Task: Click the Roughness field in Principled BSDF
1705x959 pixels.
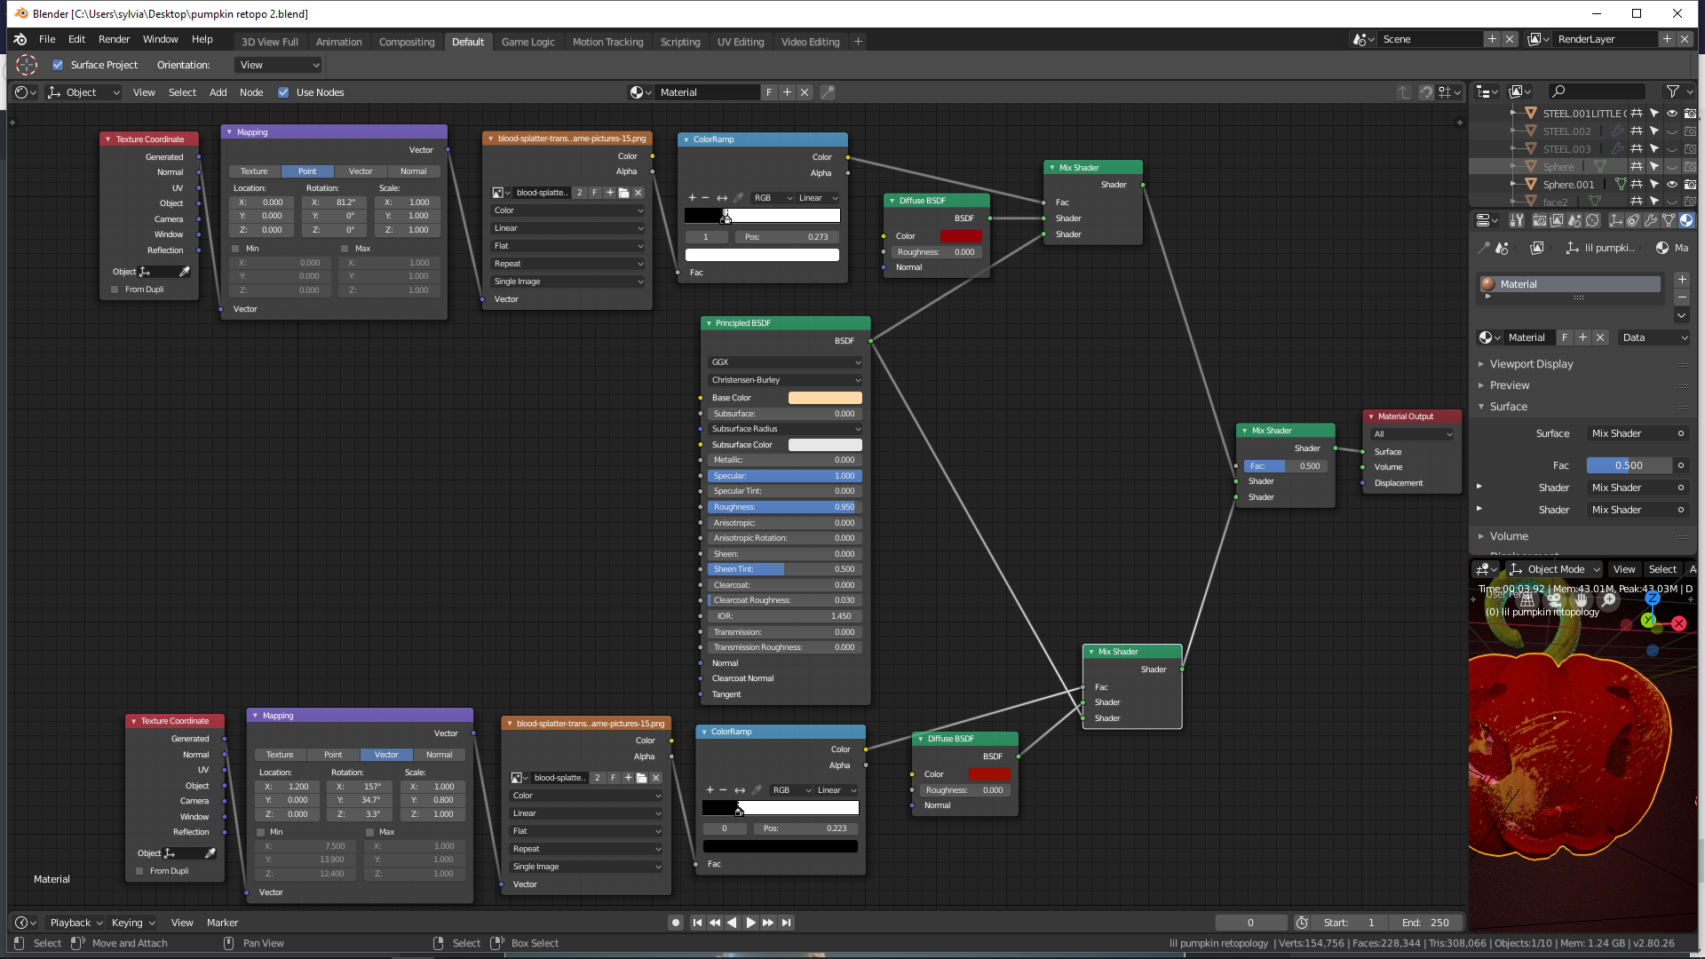Action: click(x=785, y=507)
